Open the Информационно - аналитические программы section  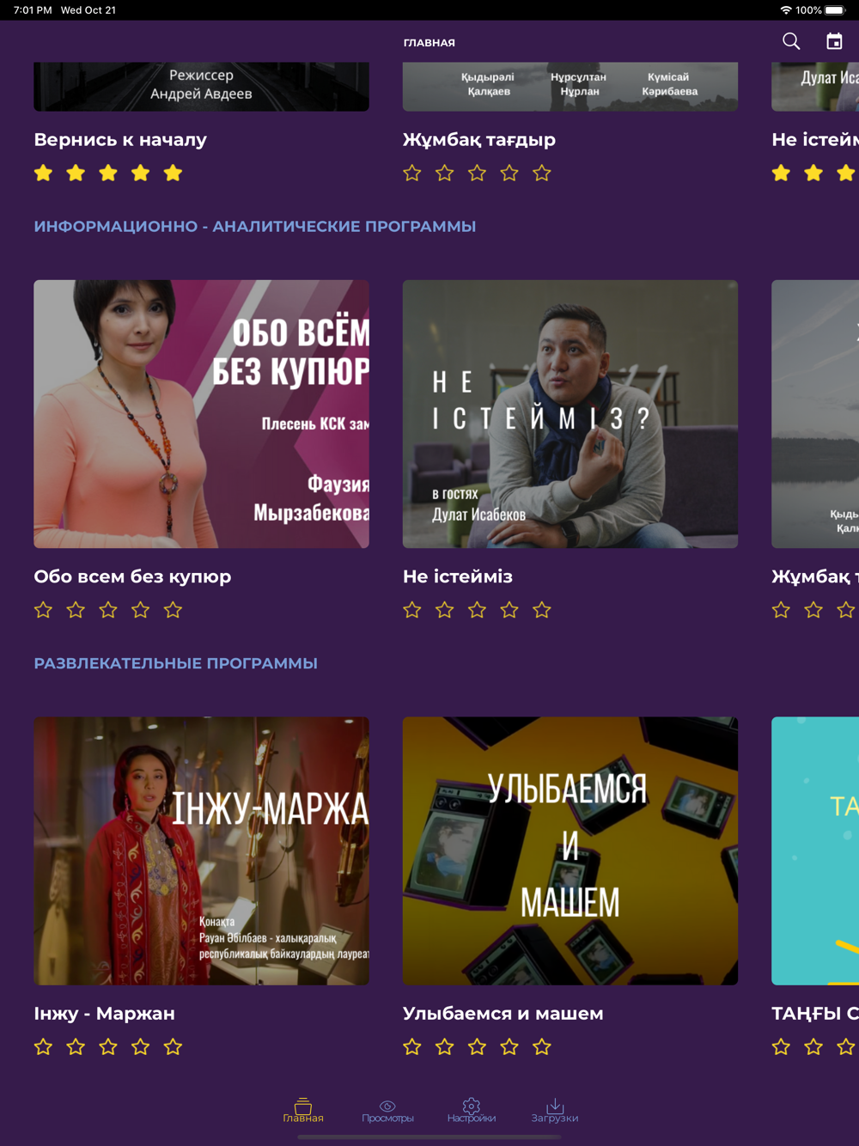coord(255,227)
